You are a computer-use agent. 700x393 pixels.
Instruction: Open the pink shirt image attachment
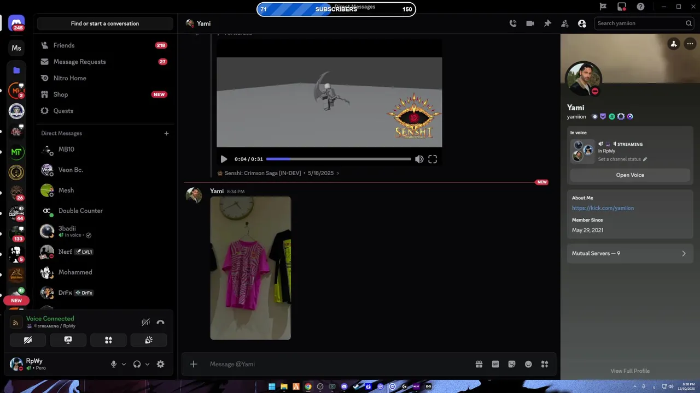(250, 268)
